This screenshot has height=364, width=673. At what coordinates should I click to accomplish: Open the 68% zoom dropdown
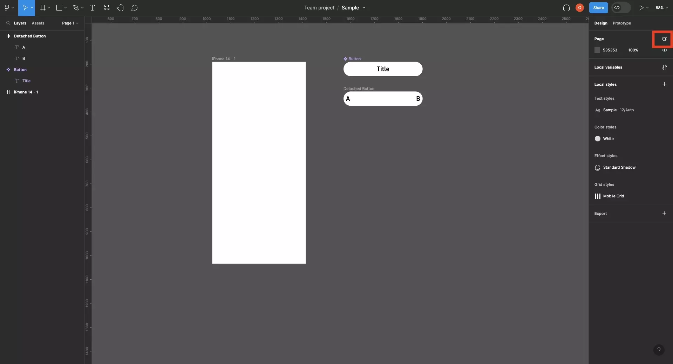[x=662, y=8]
